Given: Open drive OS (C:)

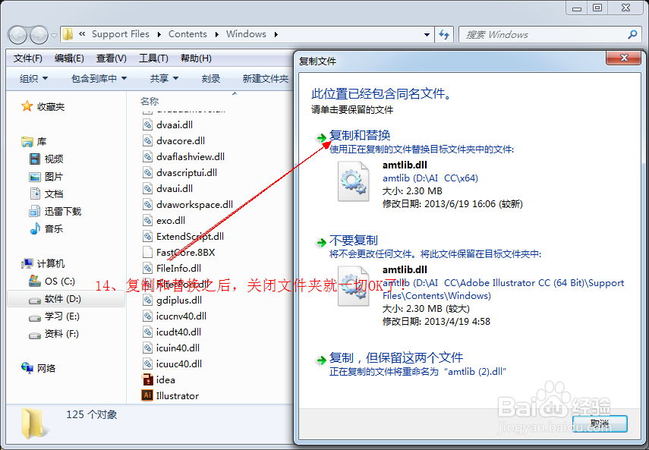Looking at the screenshot, I should click(52, 282).
